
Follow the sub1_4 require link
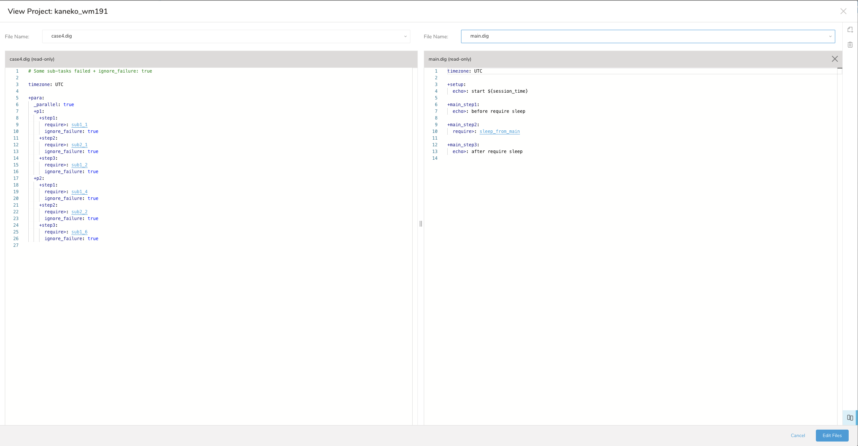pos(79,192)
